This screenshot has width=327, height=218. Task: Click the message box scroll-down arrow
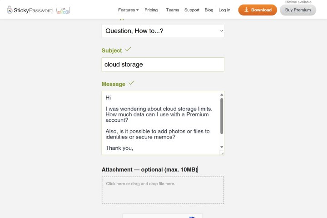(x=222, y=147)
